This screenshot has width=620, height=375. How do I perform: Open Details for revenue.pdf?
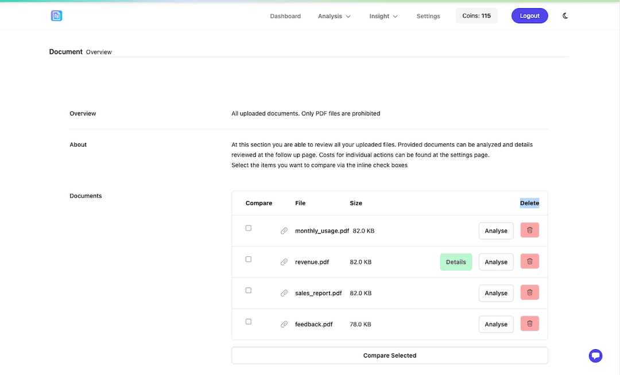click(x=456, y=261)
